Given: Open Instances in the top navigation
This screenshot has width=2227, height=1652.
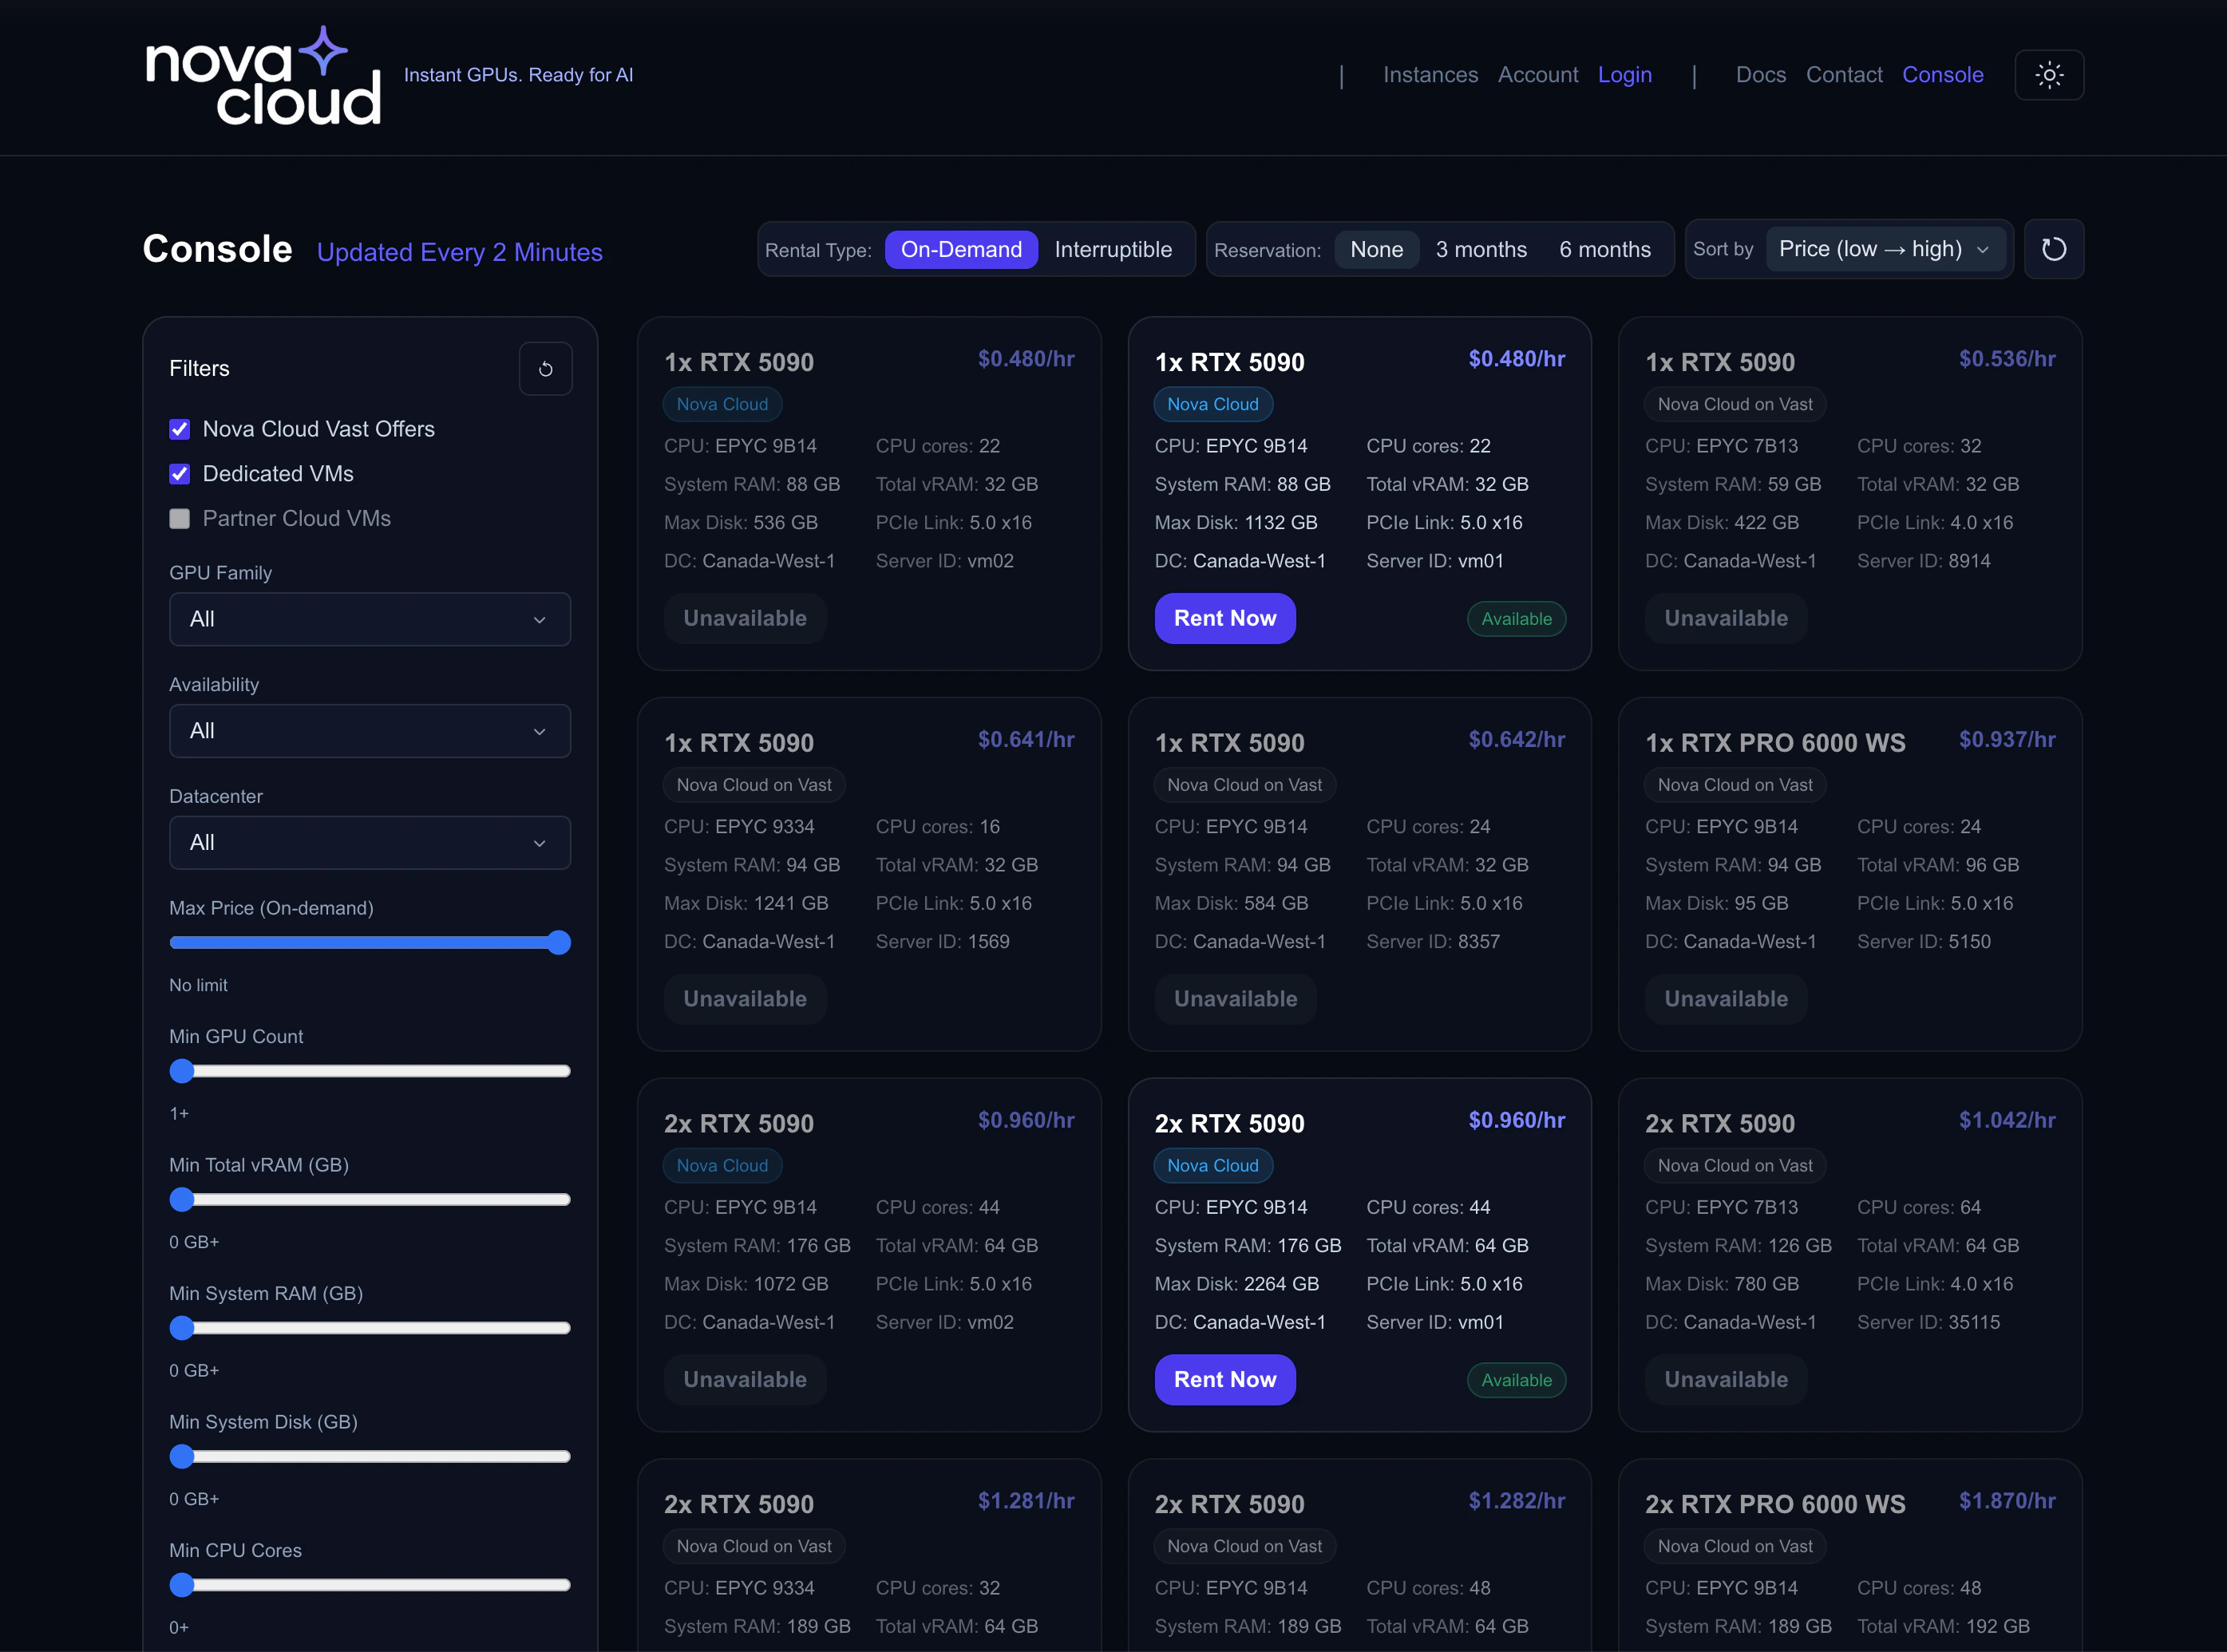Looking at the screenshot, I should pyautogui.click(x=1430, y=75).
